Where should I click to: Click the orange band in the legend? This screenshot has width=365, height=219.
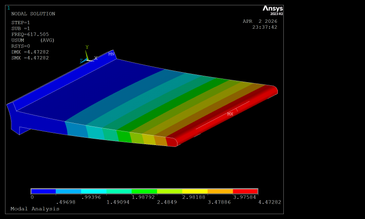[220, 192]
